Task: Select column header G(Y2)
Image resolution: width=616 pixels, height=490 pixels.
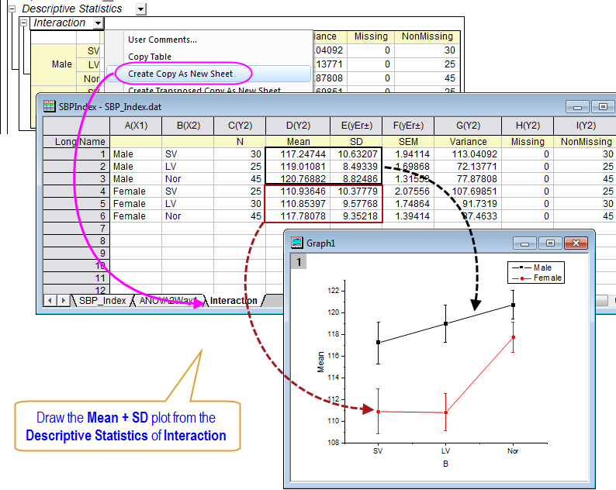Action: click(468, 126)
